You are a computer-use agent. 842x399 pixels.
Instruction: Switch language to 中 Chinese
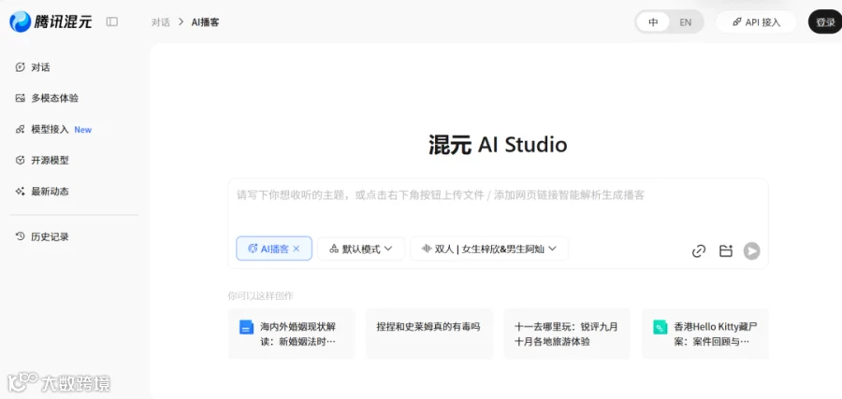point(654,22)
